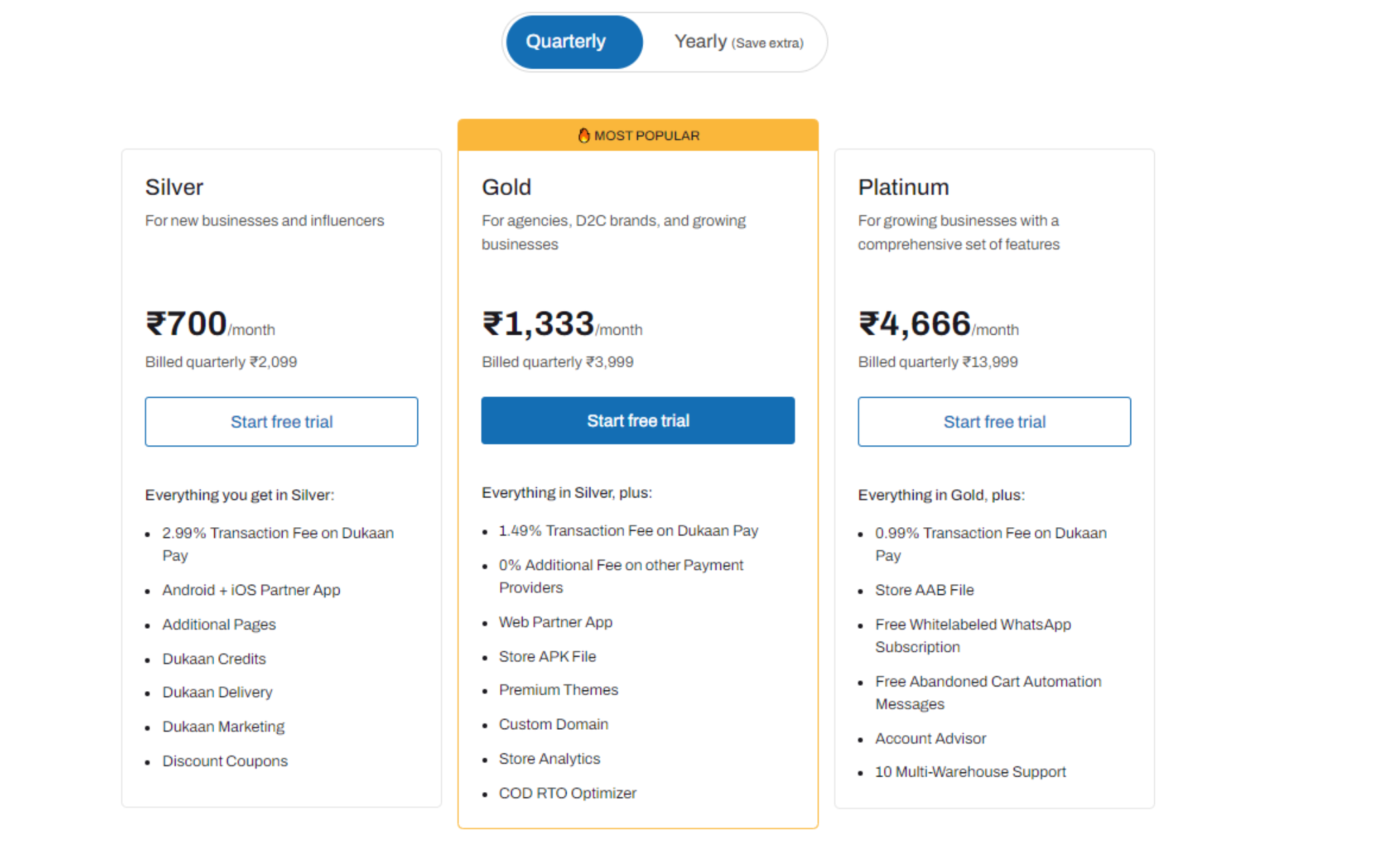The width and height of the screenshot is (1388, 847).
Task: Click the Silver plan title
Action: (x=174, y=187)
